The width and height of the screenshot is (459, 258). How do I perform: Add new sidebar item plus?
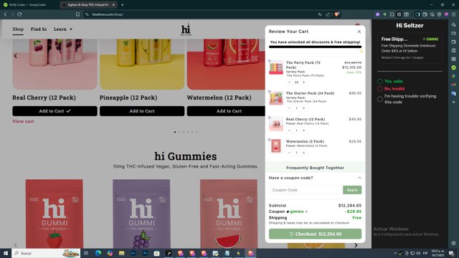tap(454, 102)
